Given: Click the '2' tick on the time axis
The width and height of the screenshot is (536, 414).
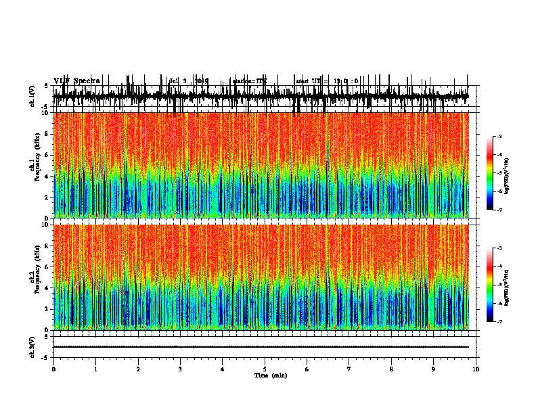Looking at the screenshot, I should point(138,369).
